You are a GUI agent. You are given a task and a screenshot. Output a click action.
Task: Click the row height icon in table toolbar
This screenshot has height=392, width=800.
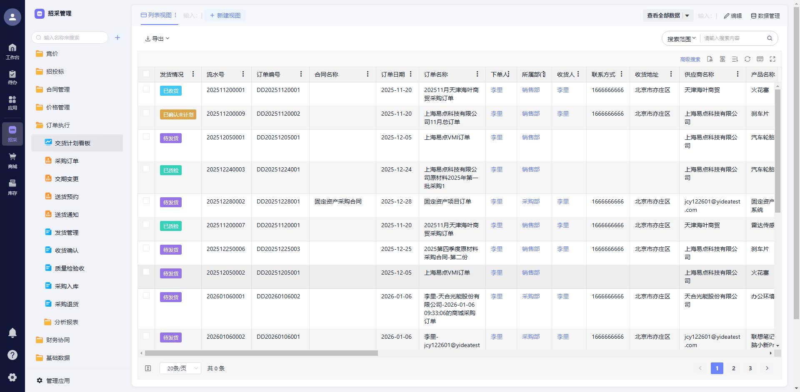coord(722,59)
